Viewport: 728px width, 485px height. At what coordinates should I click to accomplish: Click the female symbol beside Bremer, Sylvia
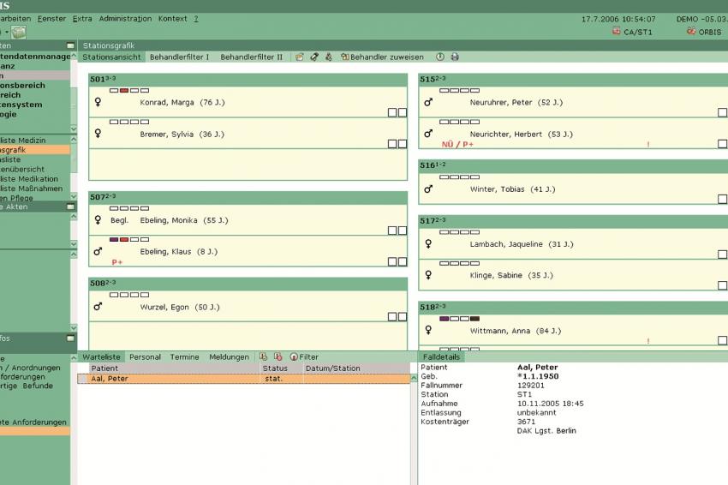(98, 134)
